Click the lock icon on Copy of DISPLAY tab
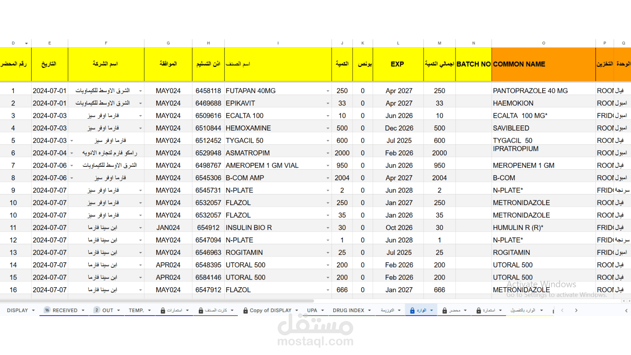Viewport: 631px width, 355px height. click(246, 310)
